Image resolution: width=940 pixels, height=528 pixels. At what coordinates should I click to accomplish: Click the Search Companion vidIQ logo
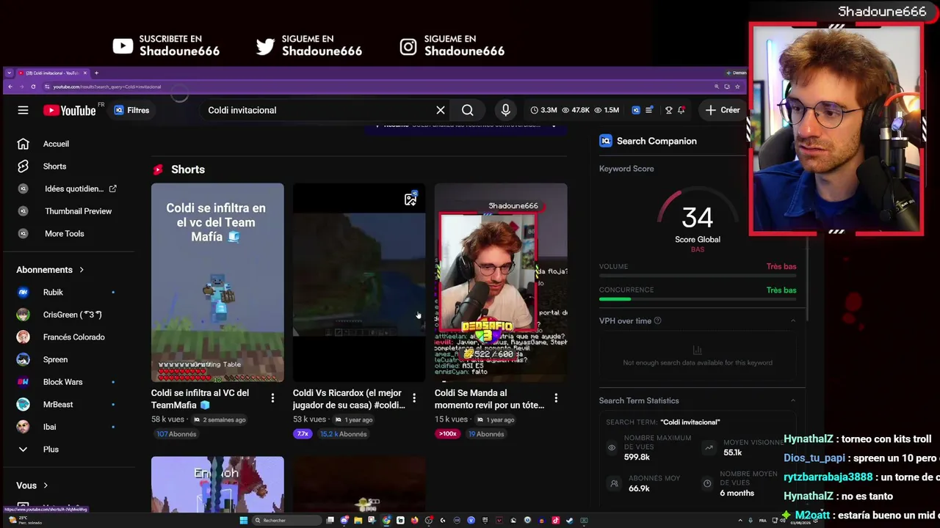(x=606, y=141)
